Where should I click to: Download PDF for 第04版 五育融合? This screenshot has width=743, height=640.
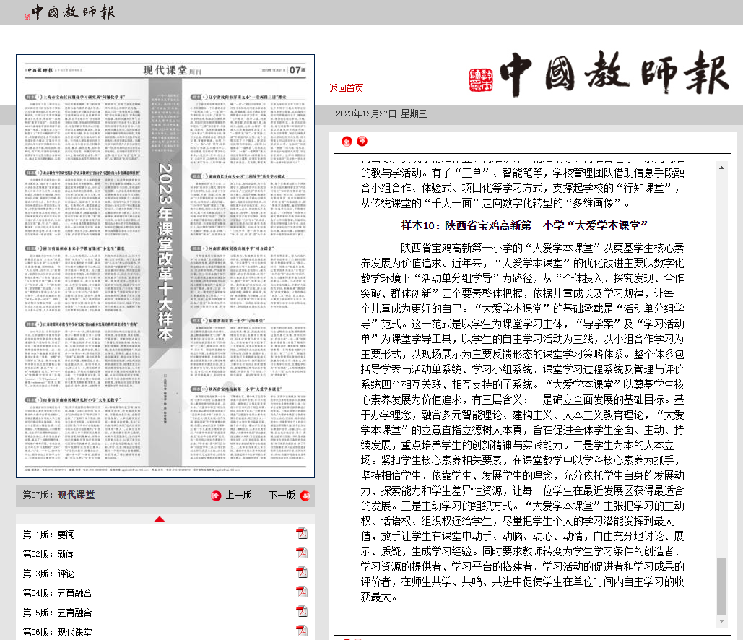coord(302,592)
